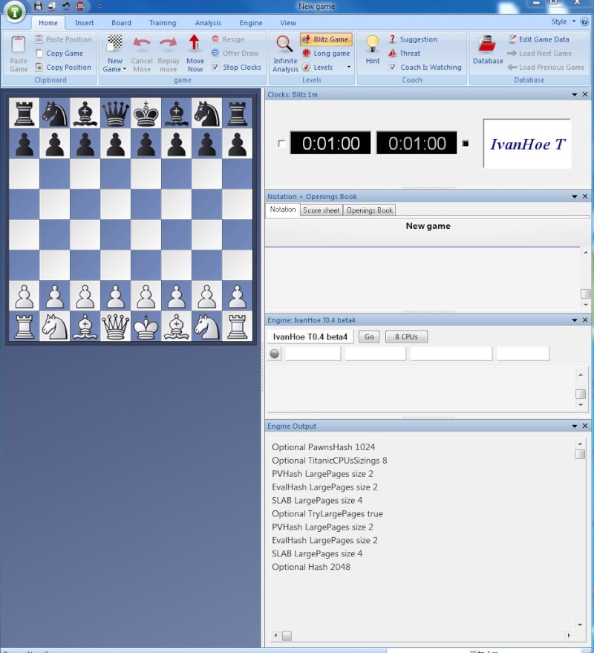Open the New Game dropdown arrow
594x653 pixels.
click(x=125, y=69)
